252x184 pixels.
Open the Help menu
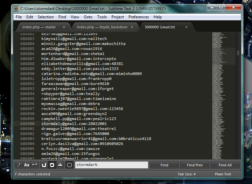tap(158, 17)
